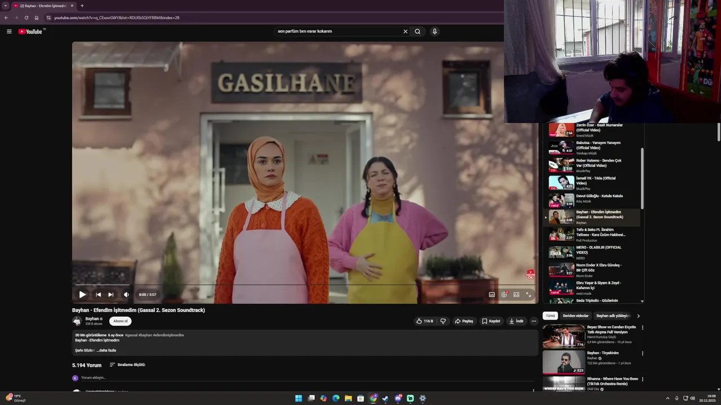Play Rober Hatemo - Senden Çok Var

tap(591, 165)
